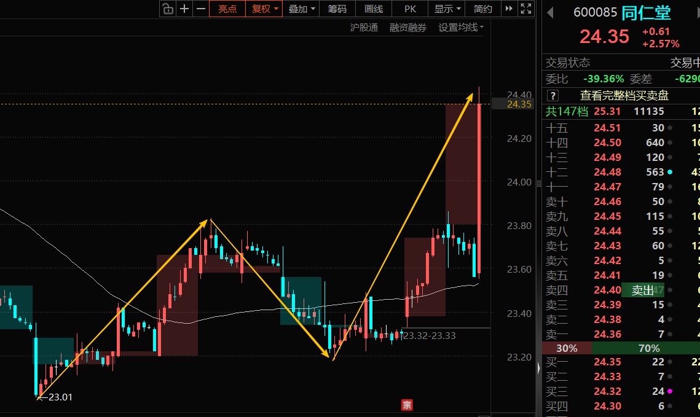Click the 买二 price 24.33
Viewport: 700px width, 417px height.
pos(607,377)
